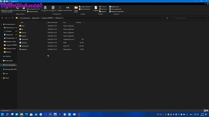Open the Создать элемент dropdown
Viewport: 209px width, 117px height.
[x=85, y=6]
